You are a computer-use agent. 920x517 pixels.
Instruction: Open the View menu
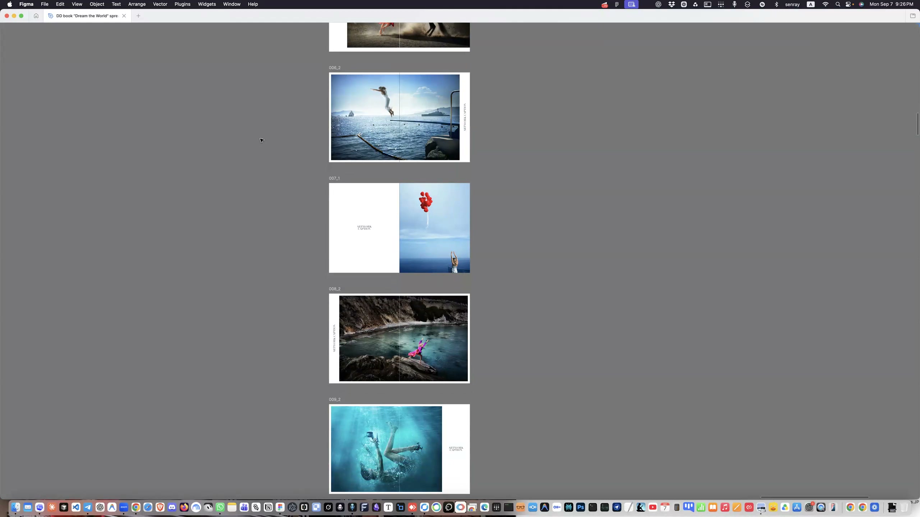(77, 4)
